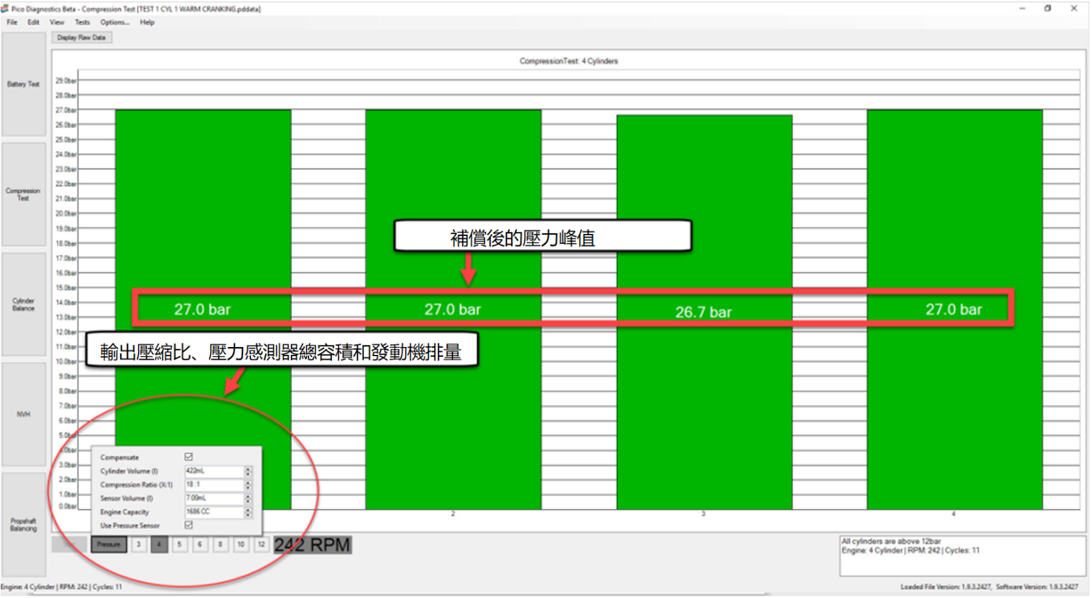Choose the 6 cylinder count button

(x=200, y=545)
